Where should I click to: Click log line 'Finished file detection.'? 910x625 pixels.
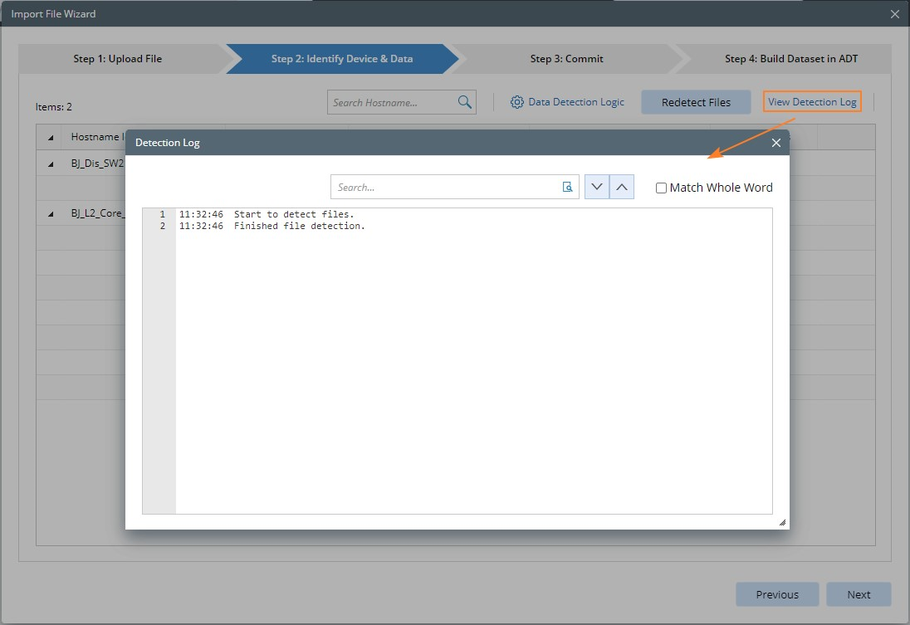pos(300,226)
